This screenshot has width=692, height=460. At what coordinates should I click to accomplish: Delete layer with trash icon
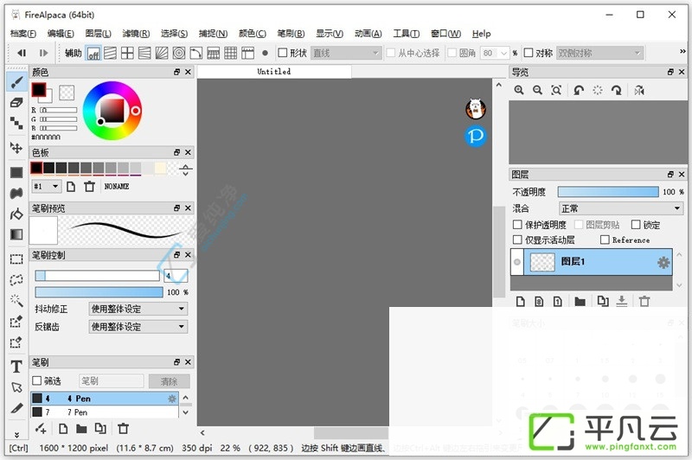[x=644, y=301]
